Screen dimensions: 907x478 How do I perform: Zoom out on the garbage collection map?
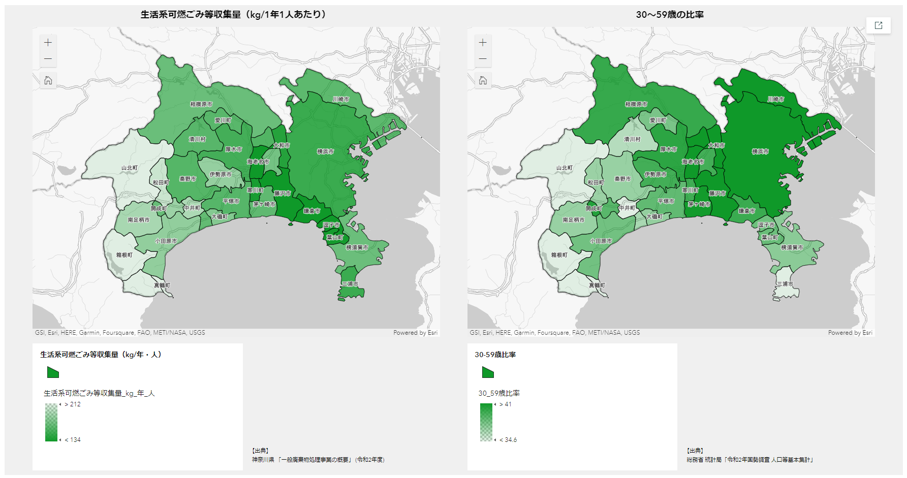[x=48, y=59]
